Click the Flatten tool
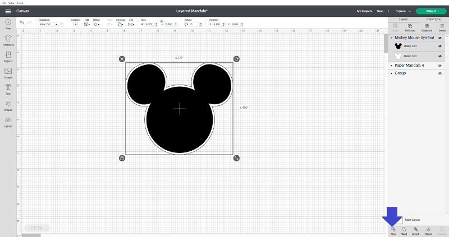449x237 pixels. [428, 231]
